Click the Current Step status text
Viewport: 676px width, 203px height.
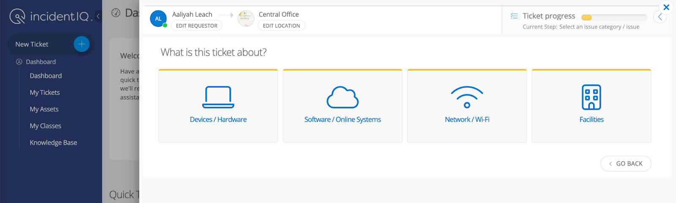click(581, 27)
